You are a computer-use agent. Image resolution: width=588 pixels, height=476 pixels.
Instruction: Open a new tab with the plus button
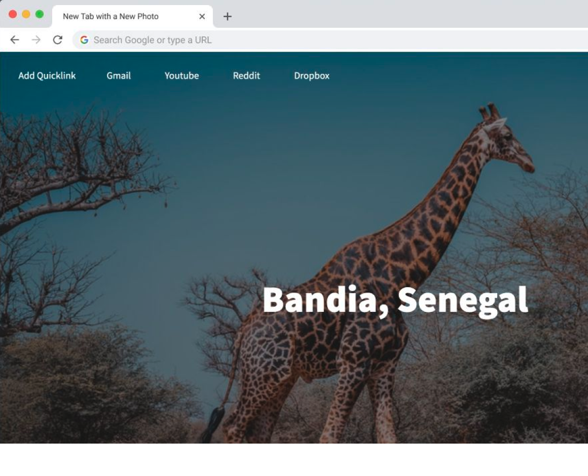pos(228,17)
